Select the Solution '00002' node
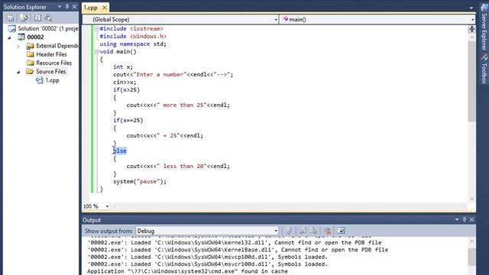Image resolution: width=489 pixels, height=275 pixels. tap(43, 28)
